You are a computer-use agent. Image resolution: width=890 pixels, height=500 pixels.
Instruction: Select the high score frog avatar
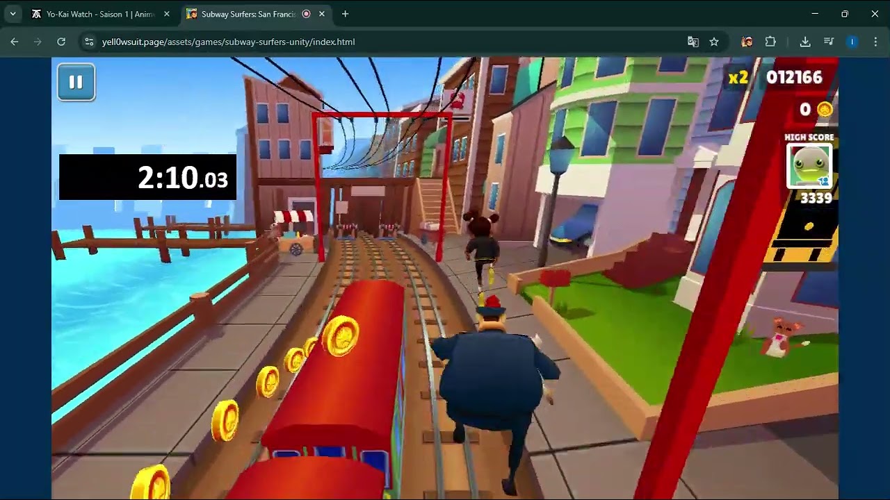point(809,165)
